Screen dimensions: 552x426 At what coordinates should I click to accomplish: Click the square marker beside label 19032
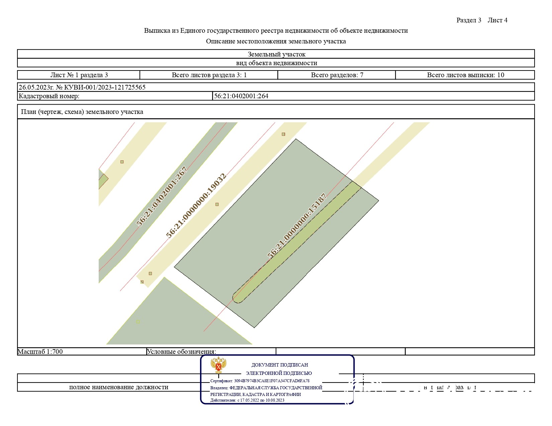coord(217,204)
